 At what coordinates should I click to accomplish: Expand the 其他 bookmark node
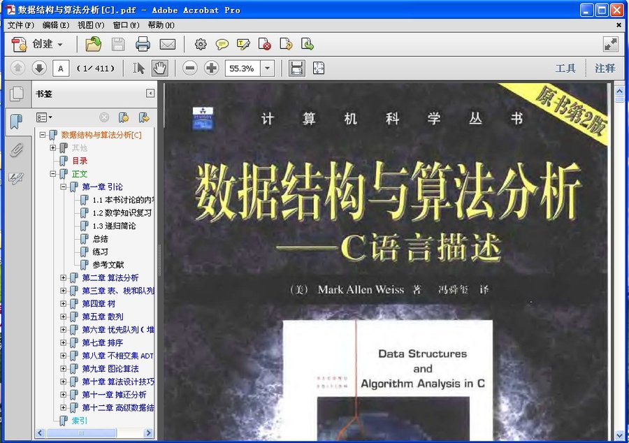(53, 148)
